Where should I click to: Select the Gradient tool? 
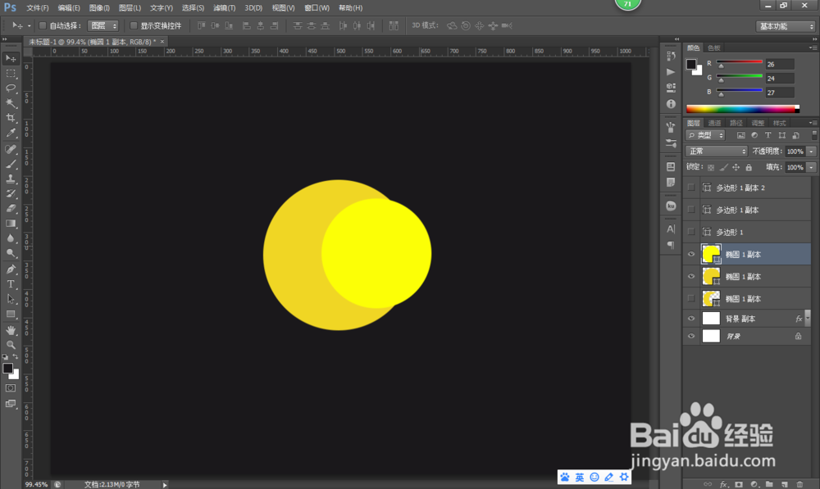[11, 223]
